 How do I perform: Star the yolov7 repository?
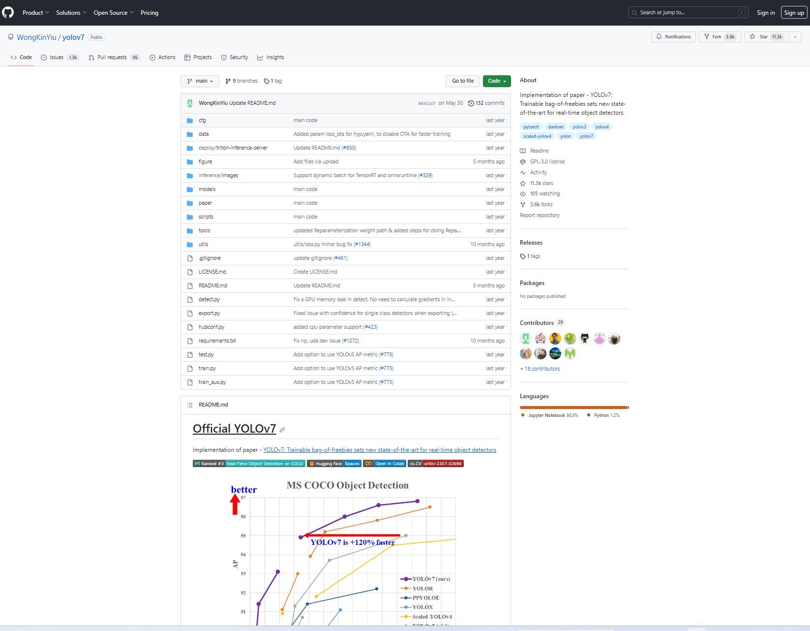[x=767, y=37]
